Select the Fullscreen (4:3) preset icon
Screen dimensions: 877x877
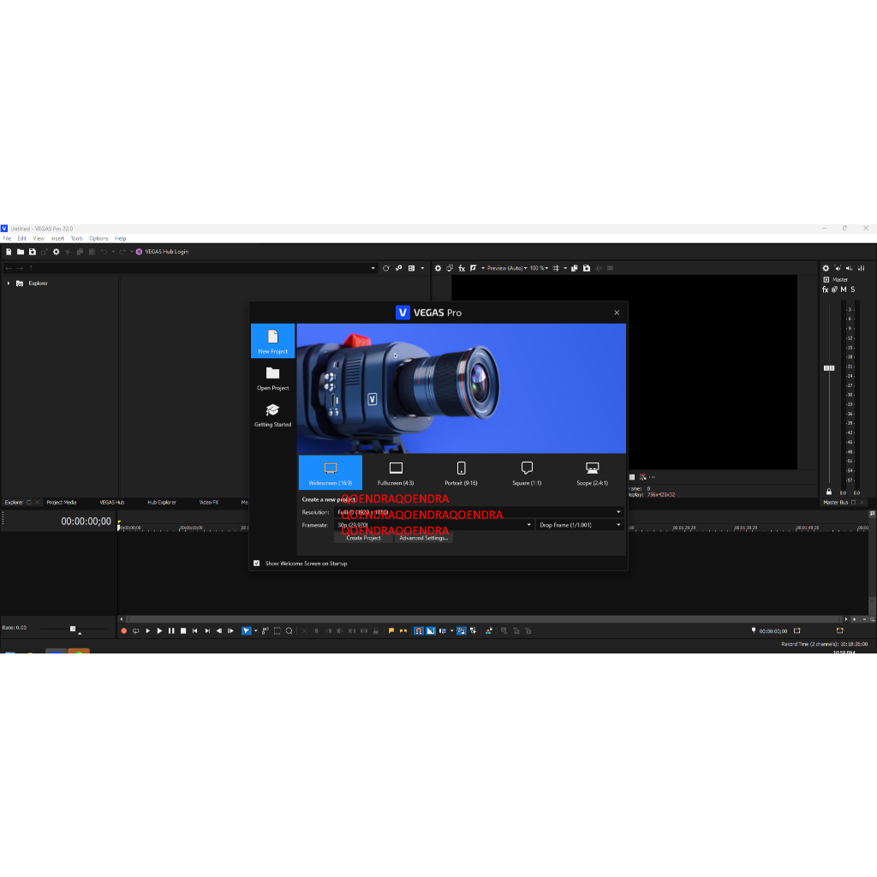click(396, 468)
